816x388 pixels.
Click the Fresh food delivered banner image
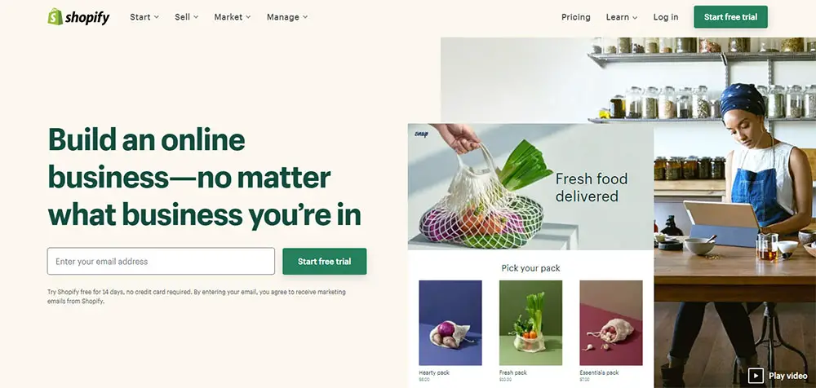530,187
